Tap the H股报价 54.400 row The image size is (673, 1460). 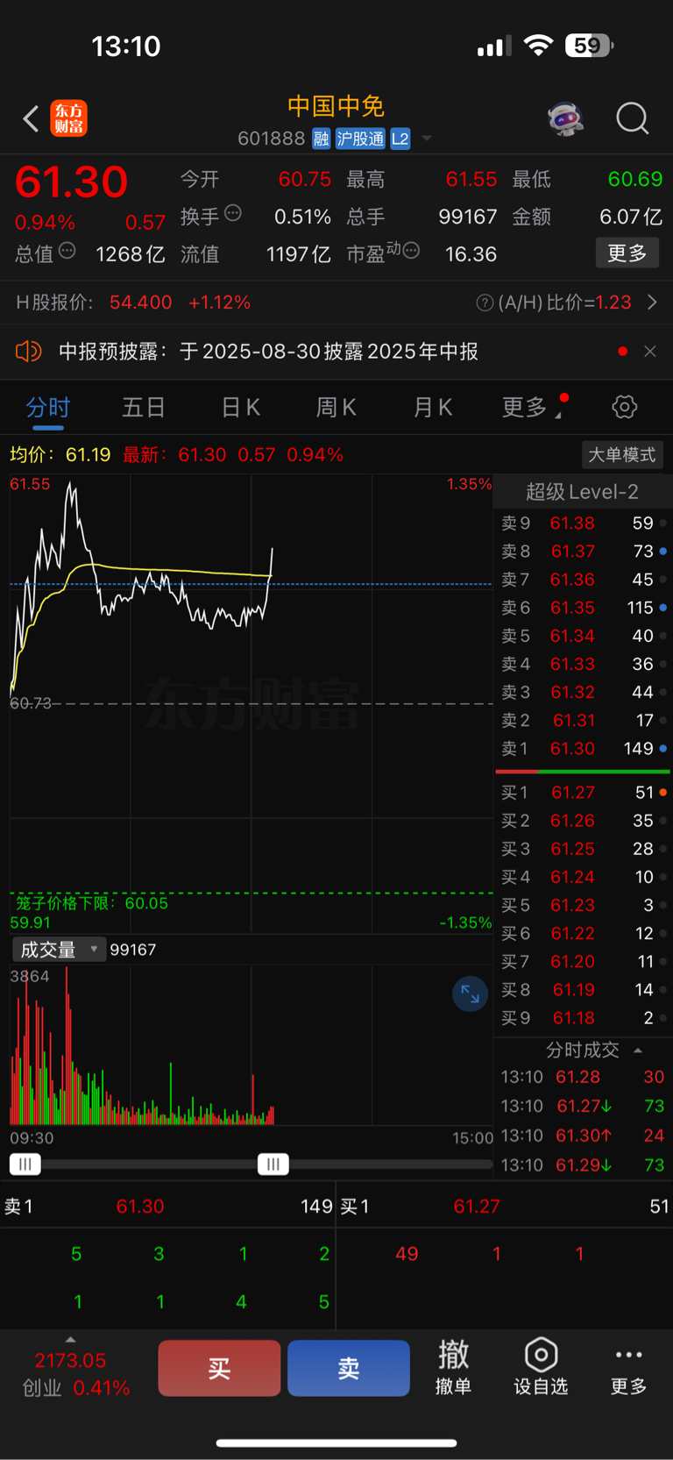coord(134,303)
